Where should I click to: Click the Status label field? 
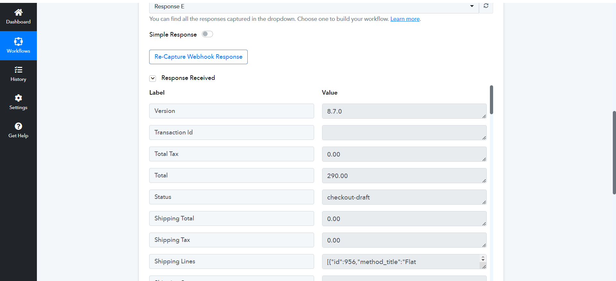232,197
